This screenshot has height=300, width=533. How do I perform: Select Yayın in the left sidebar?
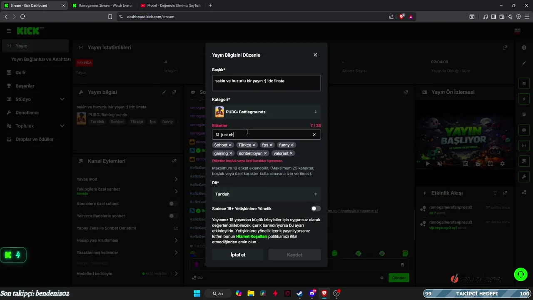pos(35,46)
